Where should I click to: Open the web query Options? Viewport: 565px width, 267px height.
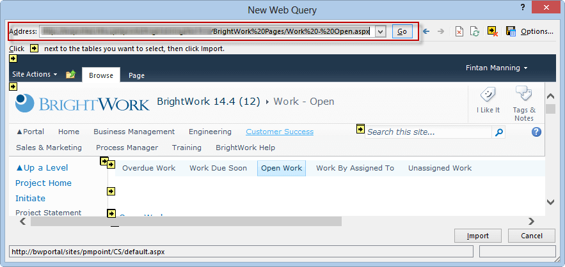tap(537, 31)
